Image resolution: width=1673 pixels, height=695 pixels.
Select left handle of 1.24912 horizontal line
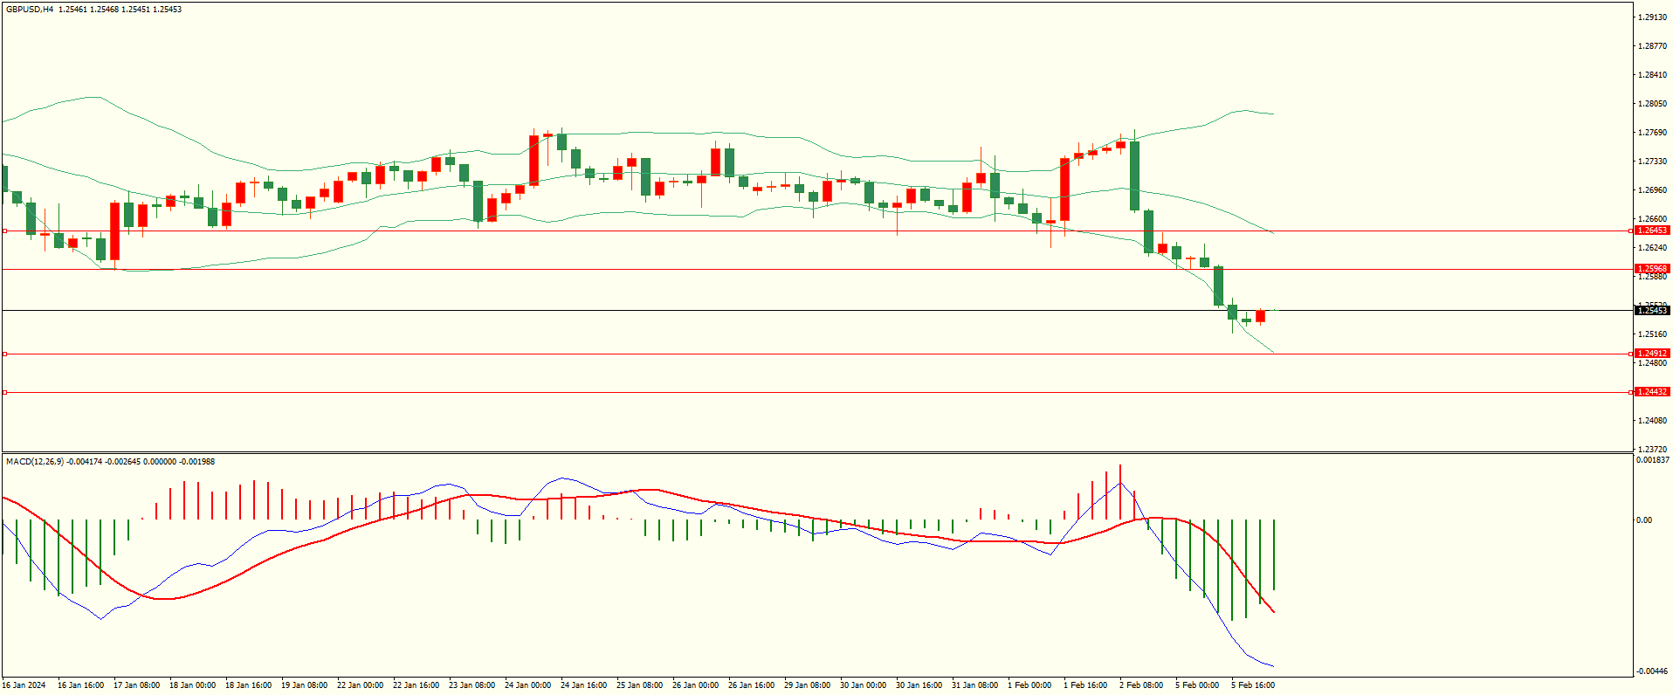tap(4, 354)
